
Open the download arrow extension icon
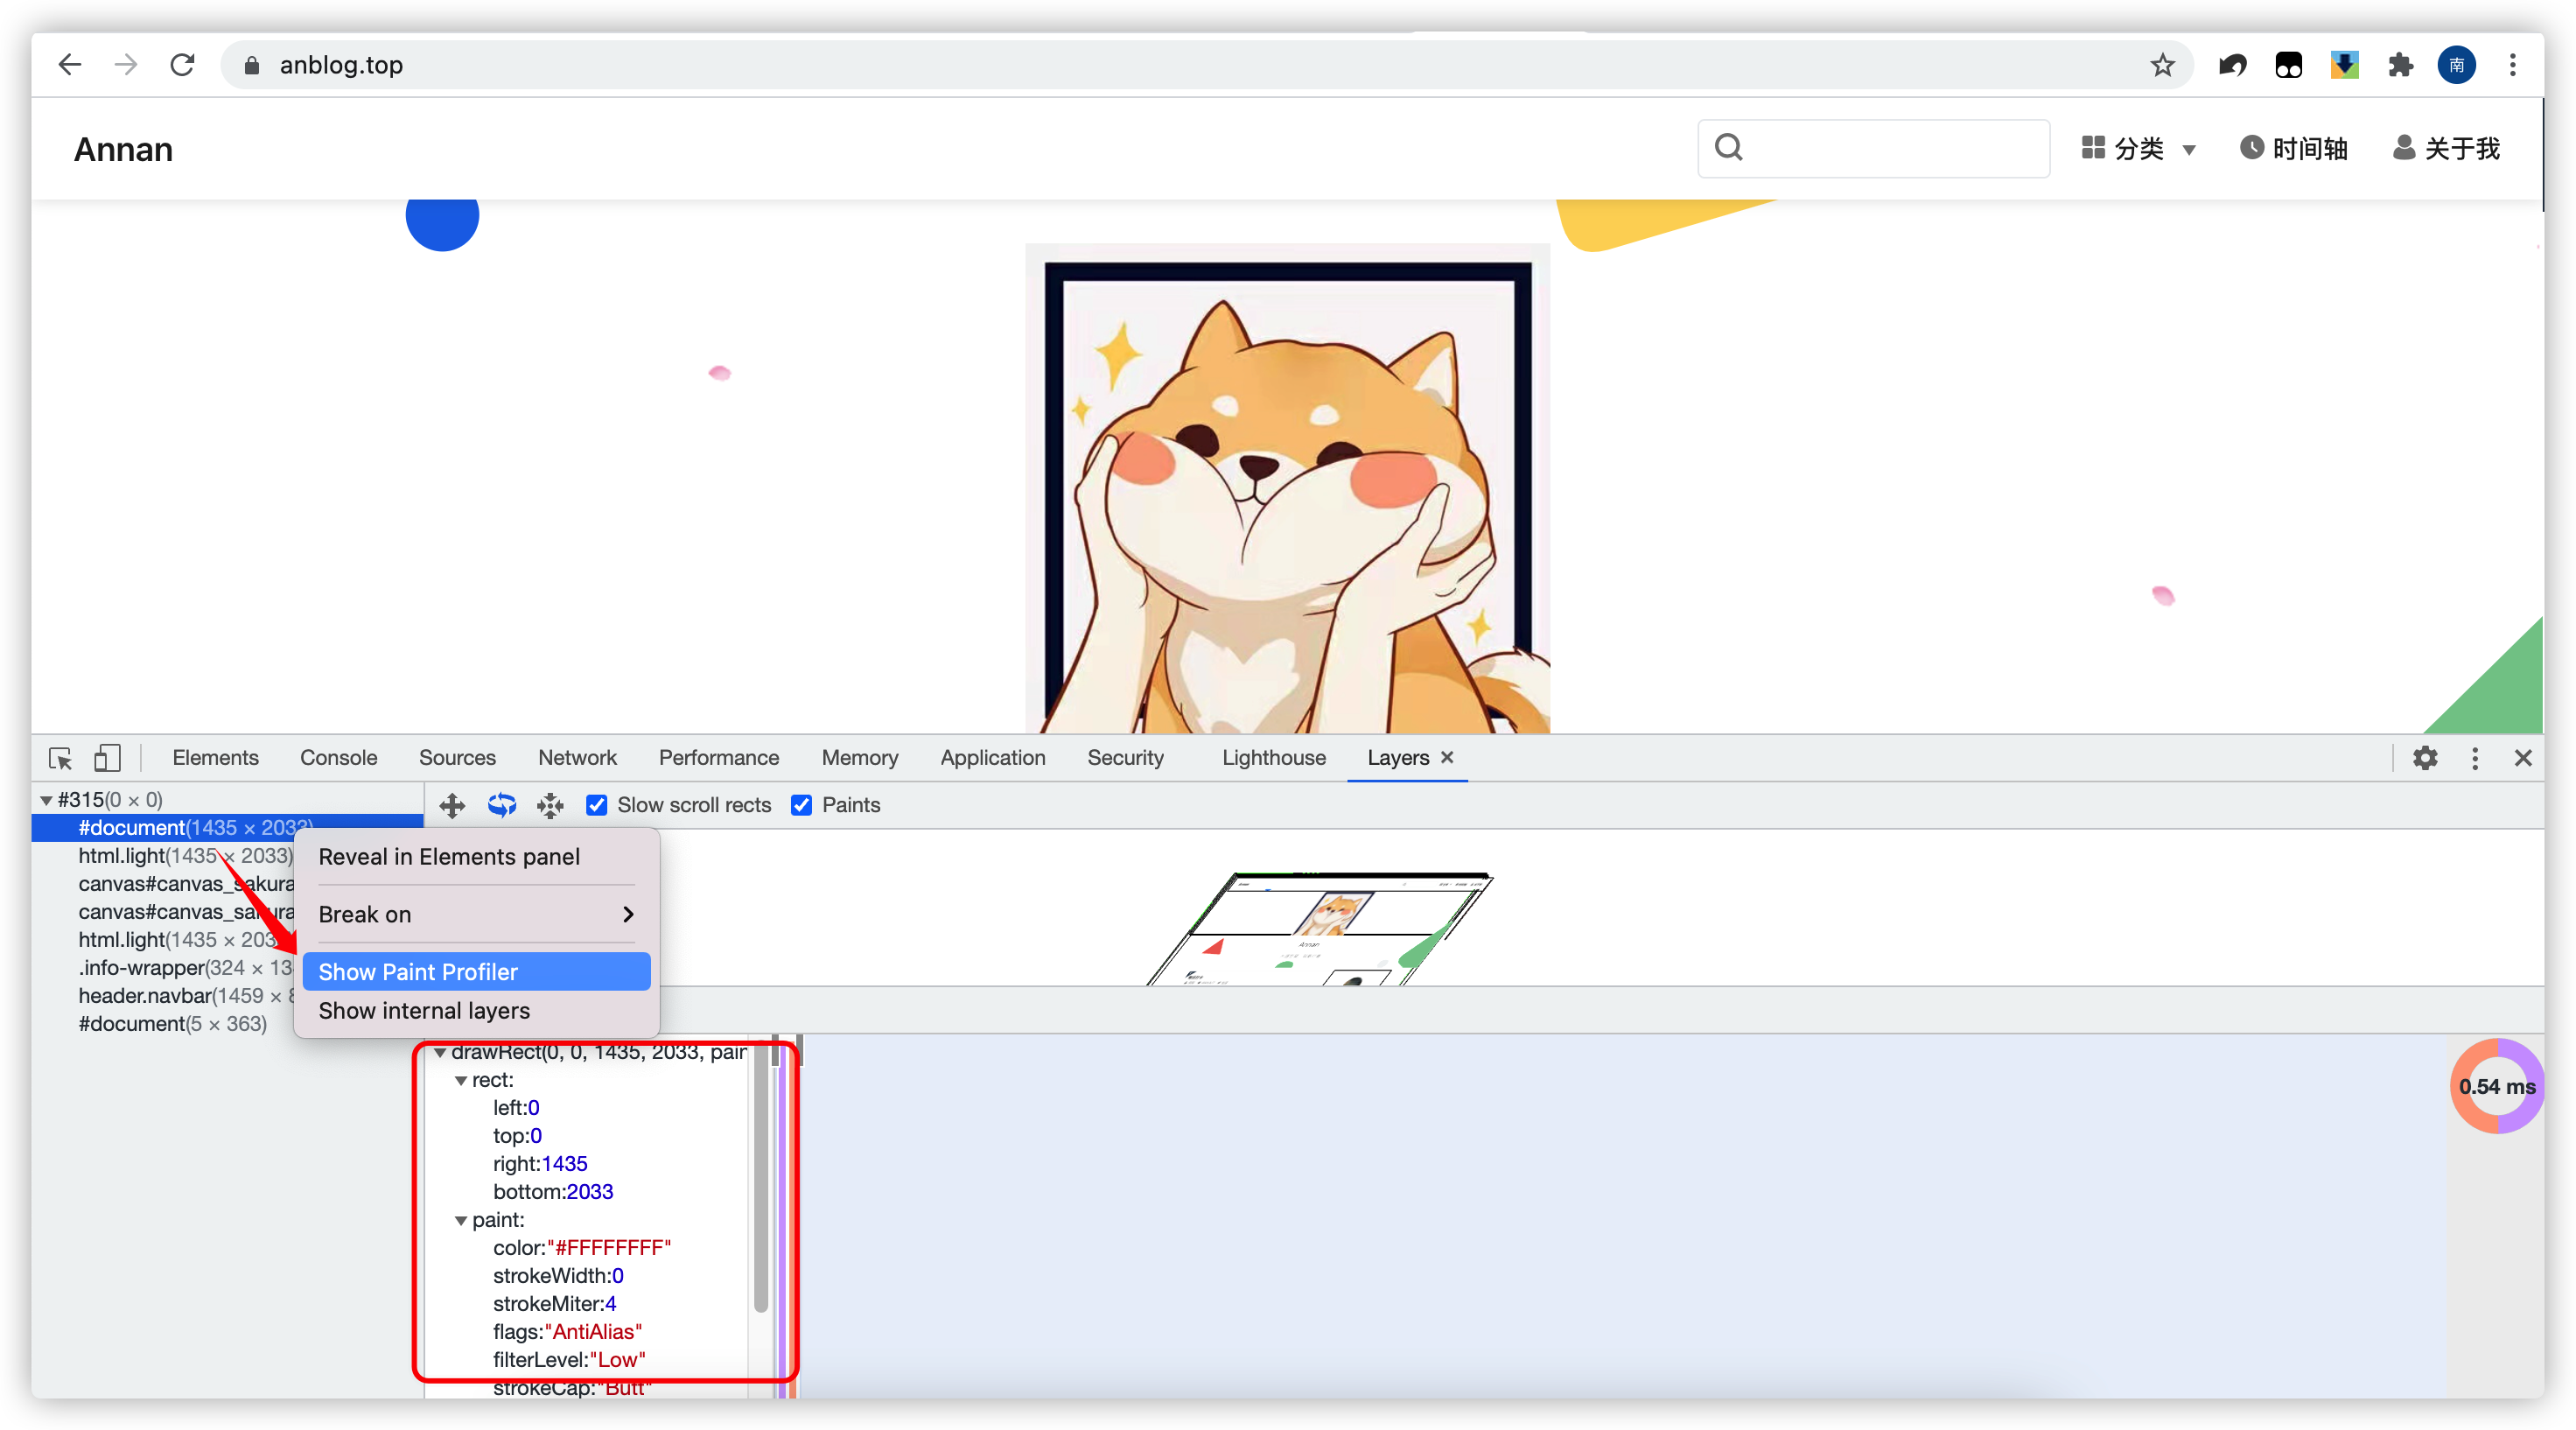(2344, 66)
